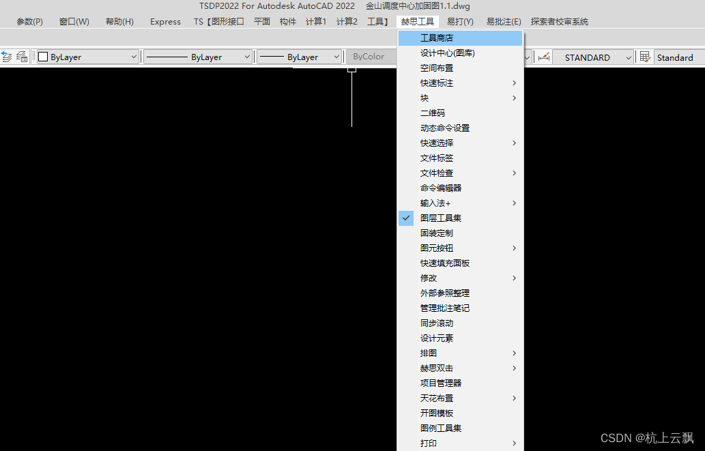This screenshot has width=705, height=451.
Task: Expand the 修改 submenu
Action: [461, 278]
